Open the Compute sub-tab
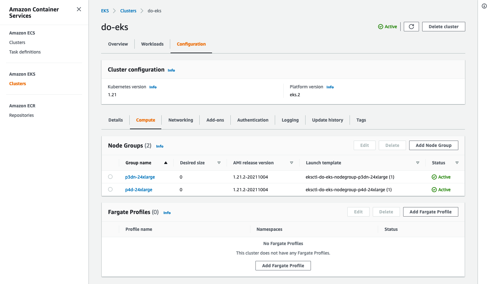The width and height of the screenshot is (490, 284). point(145,120)
